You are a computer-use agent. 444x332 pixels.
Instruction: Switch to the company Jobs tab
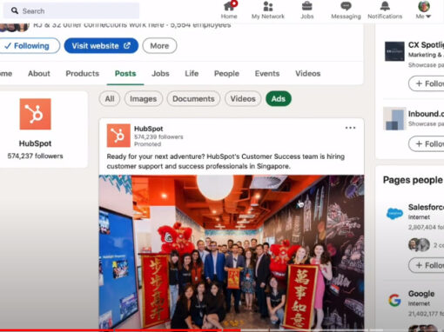(160, 74)
